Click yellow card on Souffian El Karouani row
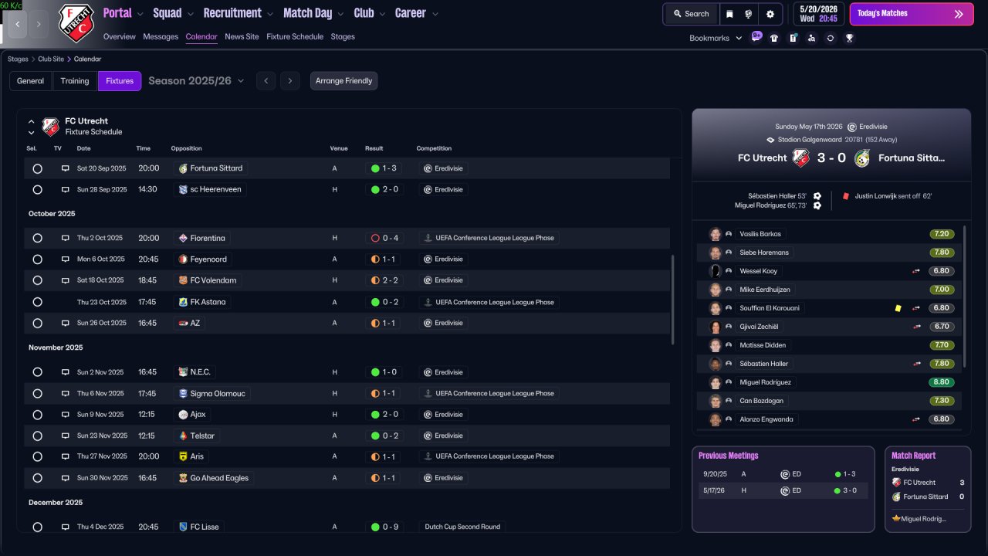 coord(898,308)
